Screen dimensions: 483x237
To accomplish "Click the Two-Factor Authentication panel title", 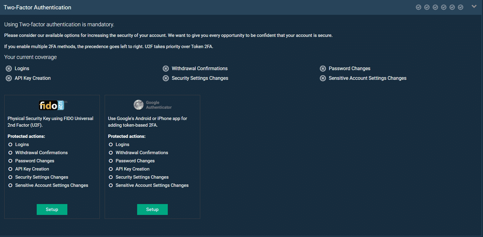I will click(x=37, y=8).
